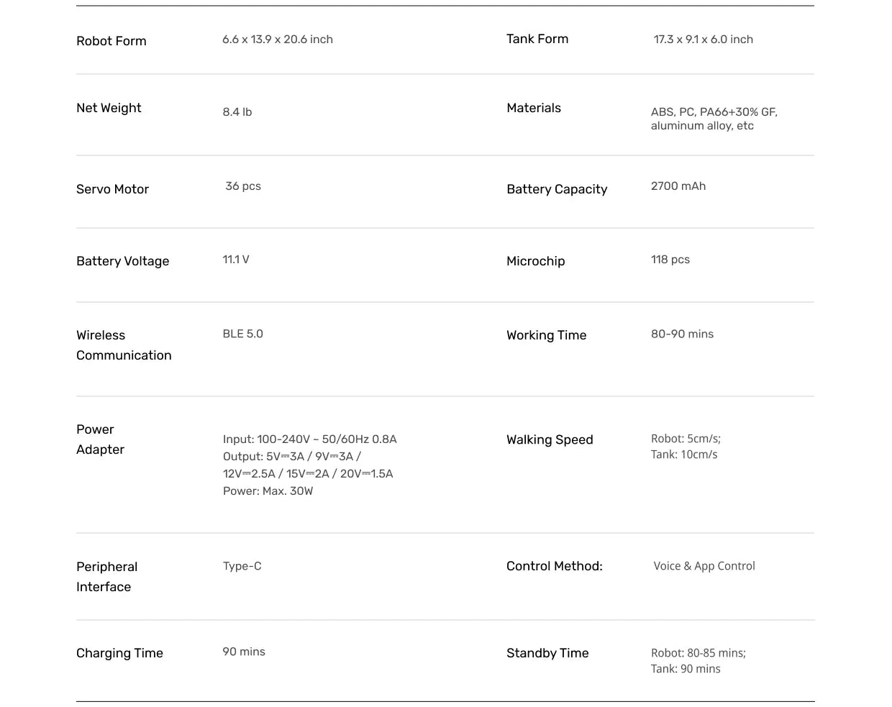
Task: Select the ABS, PC, PA66+30% GF text
Action: pyautogui.click(x=714, y=112)
